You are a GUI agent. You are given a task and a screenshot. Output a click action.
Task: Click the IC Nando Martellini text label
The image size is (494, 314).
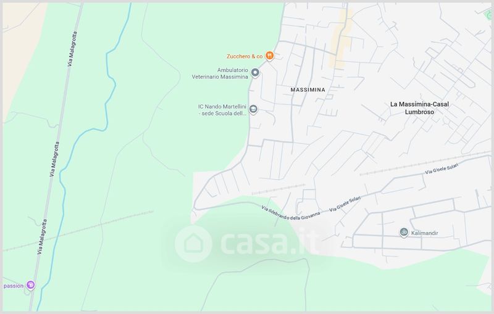pyautogui.click(x=222, y=110)
